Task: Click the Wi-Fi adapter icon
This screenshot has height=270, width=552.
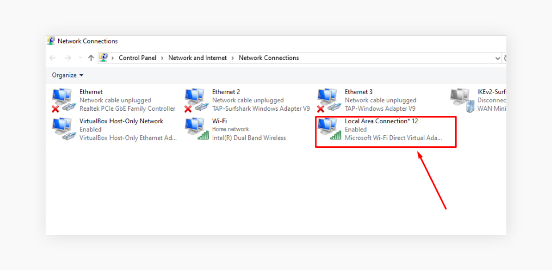Action: click(196, 130)
